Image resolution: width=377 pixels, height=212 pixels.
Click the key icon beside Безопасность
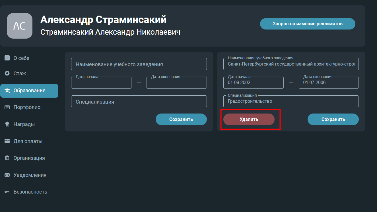pyautogui.click(x=7, y=192)
